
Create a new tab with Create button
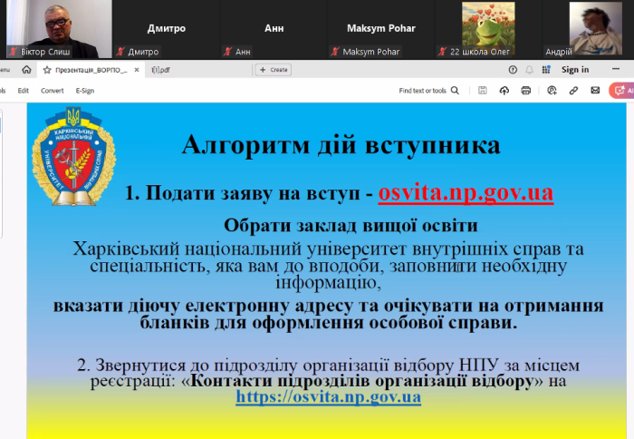pyautogui.click(x=274, y=69)
